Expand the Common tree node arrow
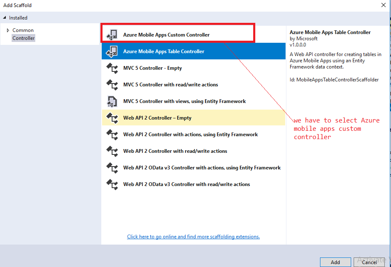391x267 pixels. [x=8, y=30]
